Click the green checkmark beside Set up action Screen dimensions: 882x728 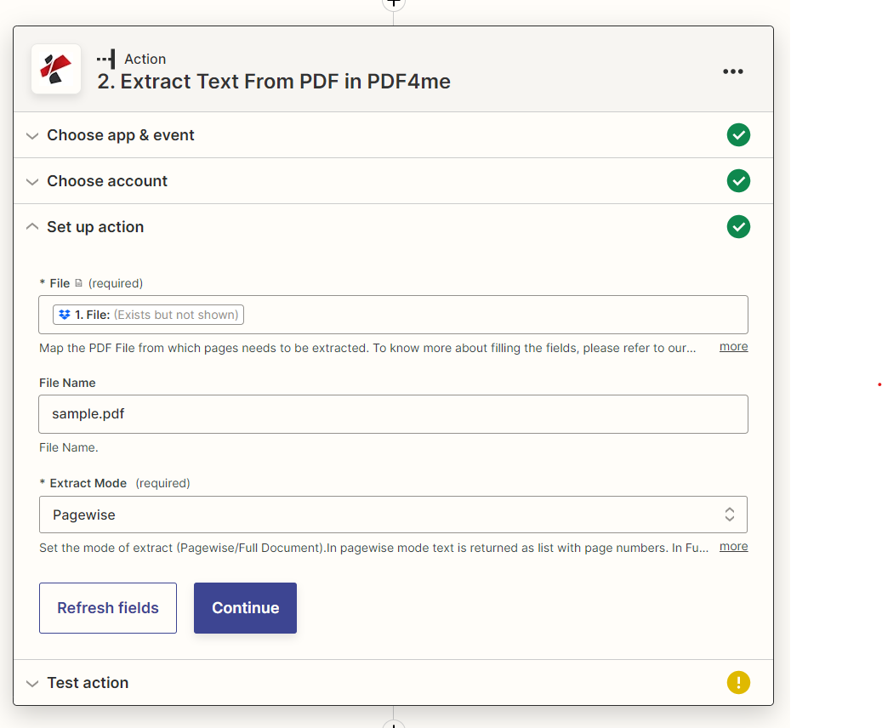tap(738, 227)
